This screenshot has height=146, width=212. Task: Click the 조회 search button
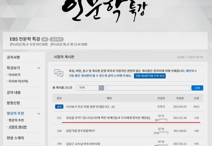click(x=197, y=88)
